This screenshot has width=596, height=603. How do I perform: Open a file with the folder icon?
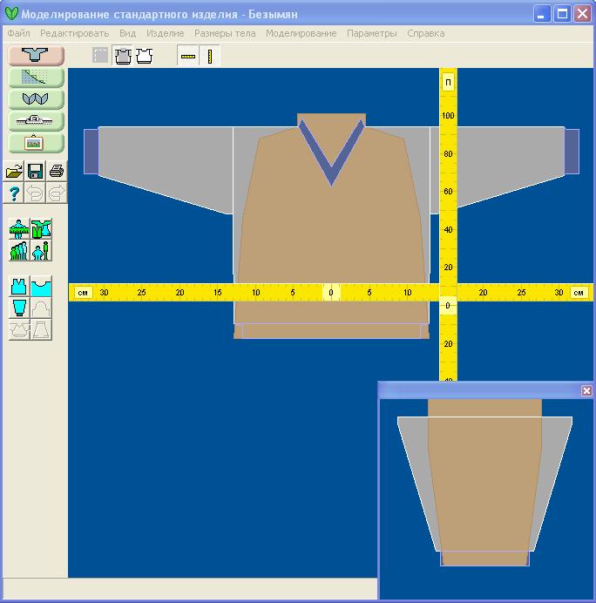coord(14,171)
